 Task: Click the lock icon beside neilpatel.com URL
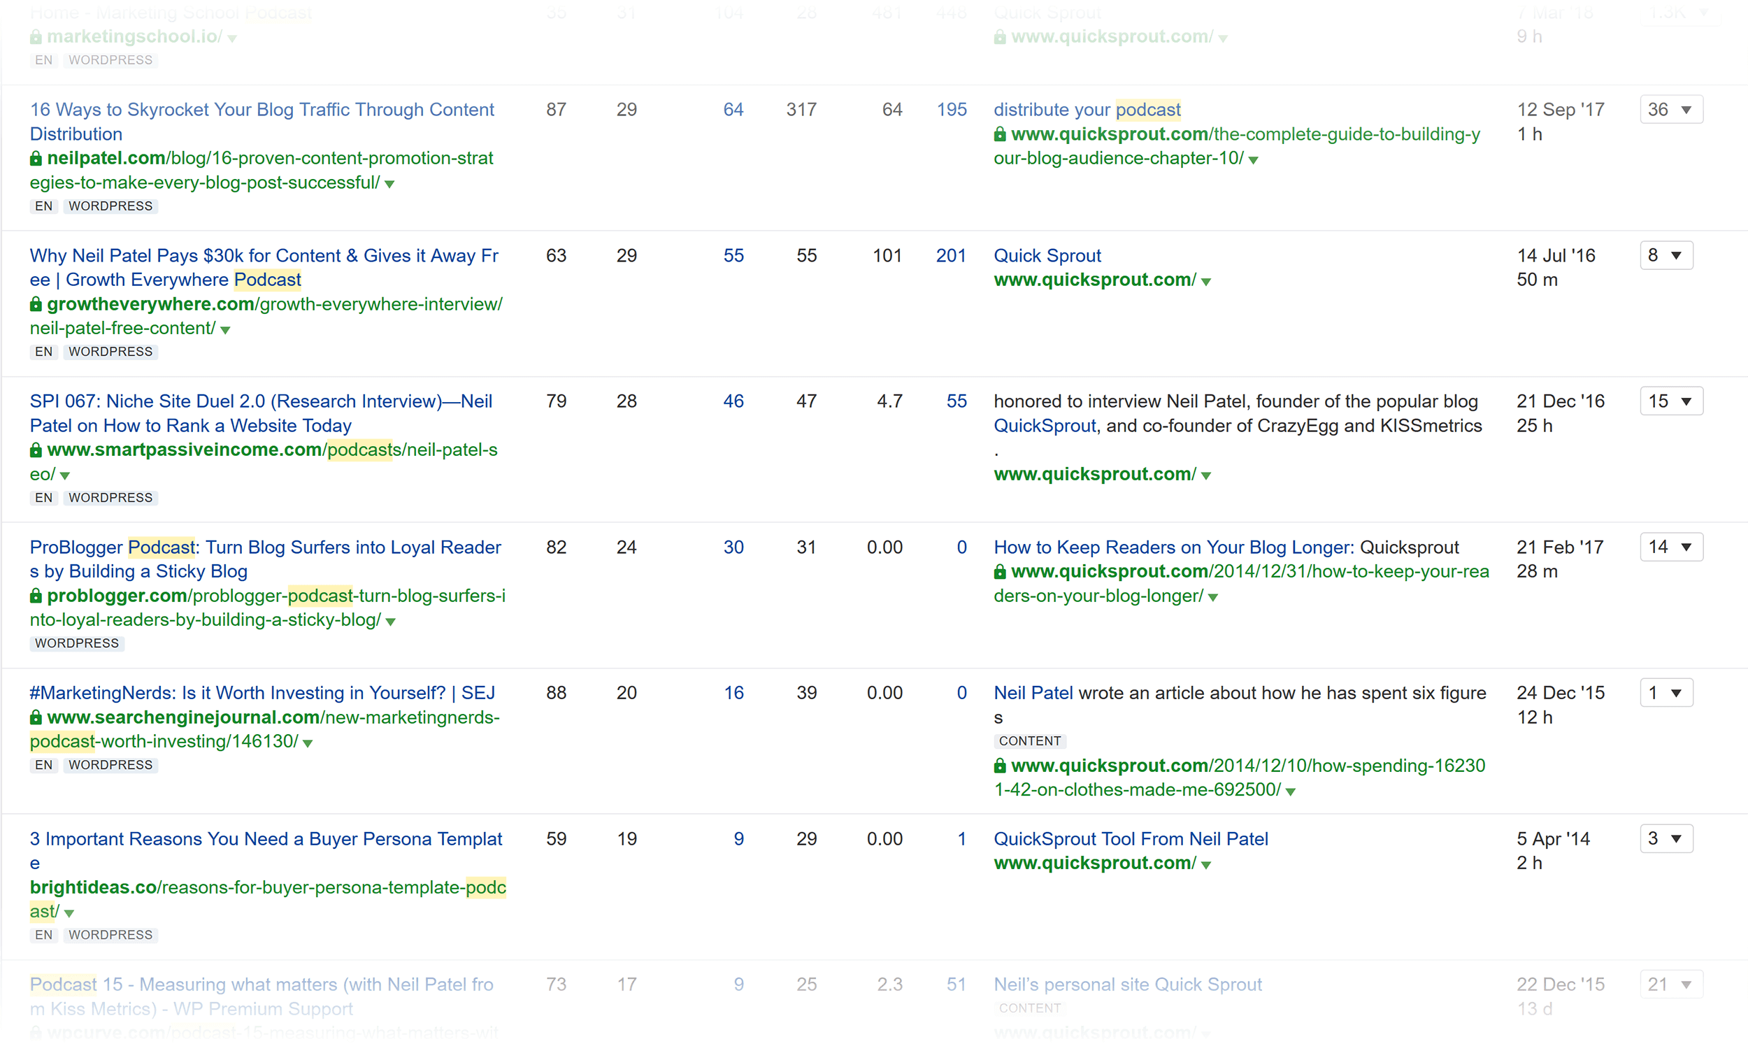[36, 159]
